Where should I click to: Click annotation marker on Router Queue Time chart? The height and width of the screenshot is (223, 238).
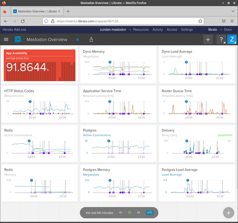pos(186,101)
